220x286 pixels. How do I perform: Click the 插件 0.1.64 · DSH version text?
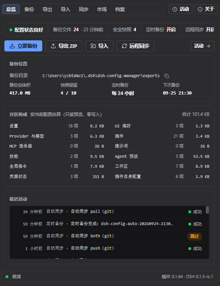coord(187,277)
